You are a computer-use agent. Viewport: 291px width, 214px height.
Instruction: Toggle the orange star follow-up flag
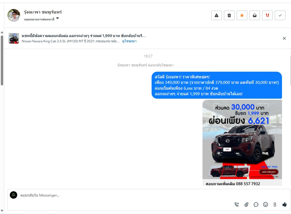click(242, 15)
